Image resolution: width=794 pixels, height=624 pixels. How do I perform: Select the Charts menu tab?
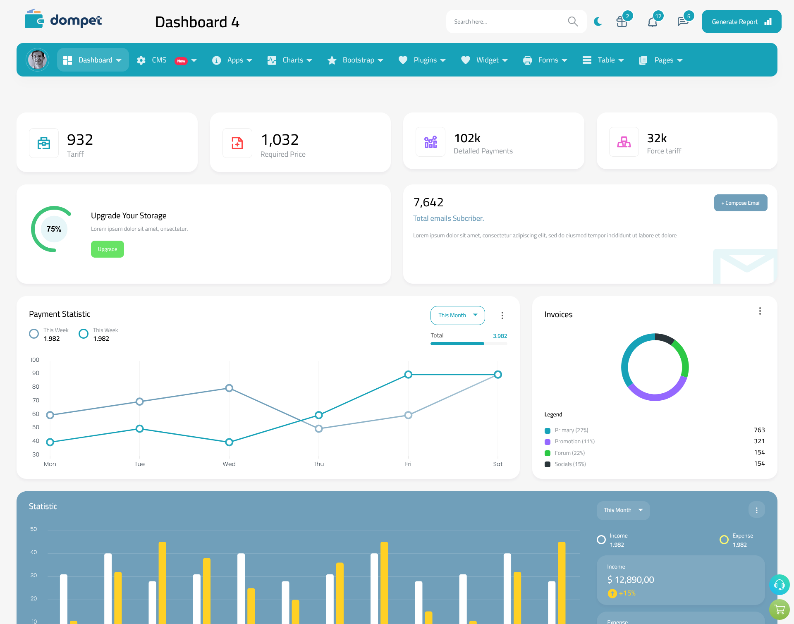point(291,59)
